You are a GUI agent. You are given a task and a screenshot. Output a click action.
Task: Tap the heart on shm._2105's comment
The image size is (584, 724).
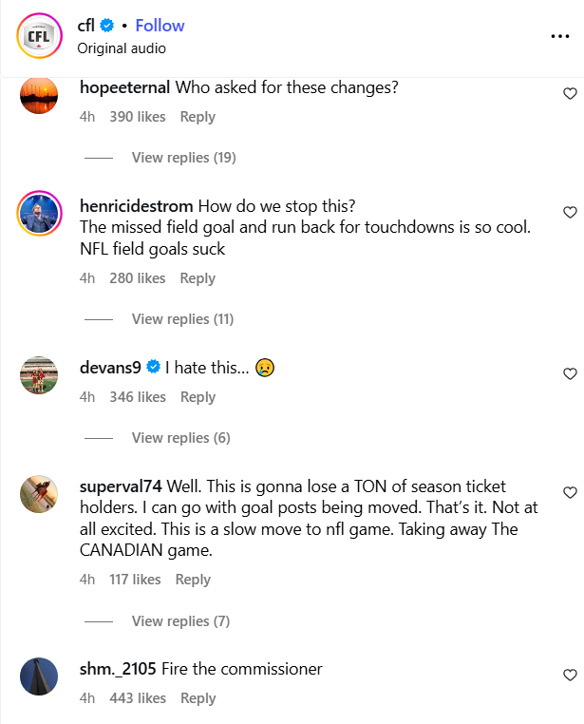pyautogui.click(x=570, y=675)
